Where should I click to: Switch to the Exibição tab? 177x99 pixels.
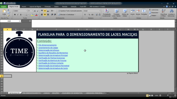coord(74,7)
